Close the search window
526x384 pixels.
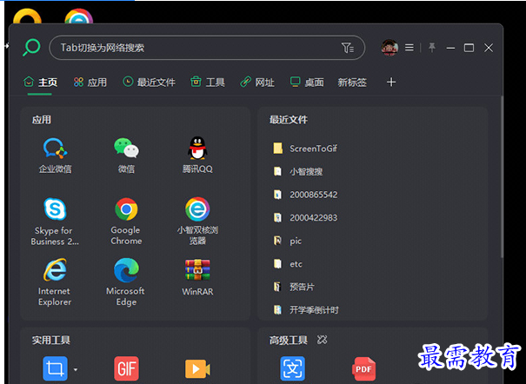click(x=489, y=48)
